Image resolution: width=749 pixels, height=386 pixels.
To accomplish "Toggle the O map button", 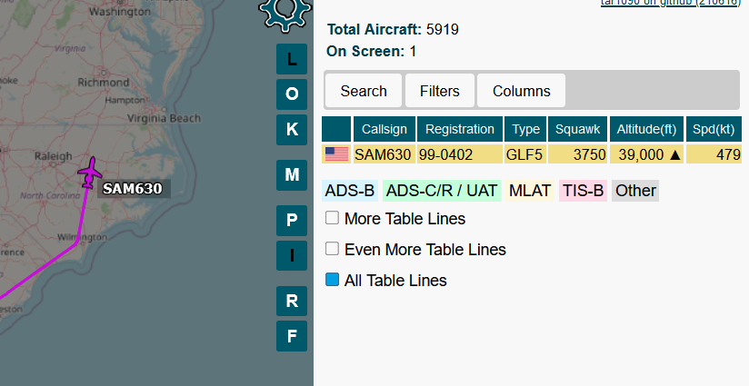I will click(x=292, y=94).
